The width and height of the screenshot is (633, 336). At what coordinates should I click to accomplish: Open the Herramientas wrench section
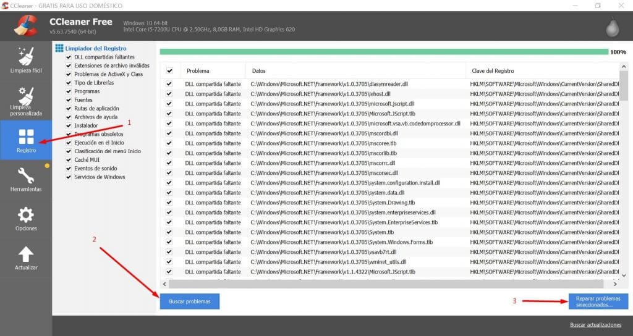pyautogui.click(x=26, y=180)
